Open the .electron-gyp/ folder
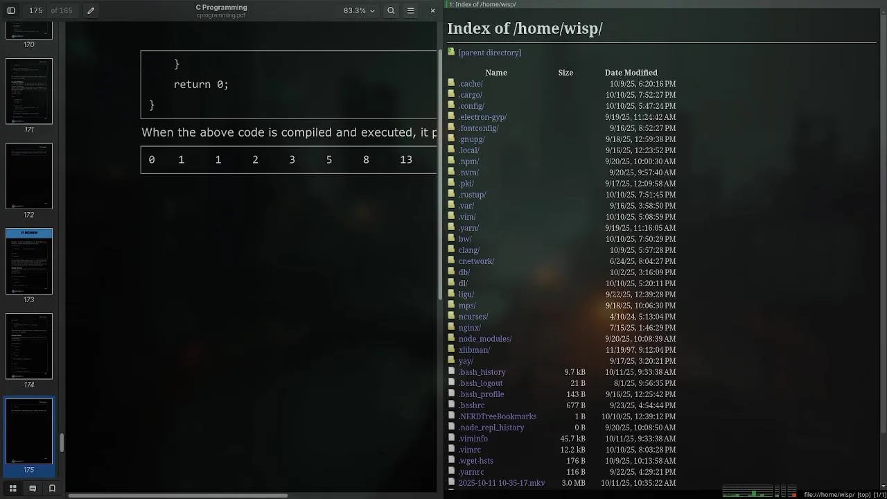 (482, 117)
